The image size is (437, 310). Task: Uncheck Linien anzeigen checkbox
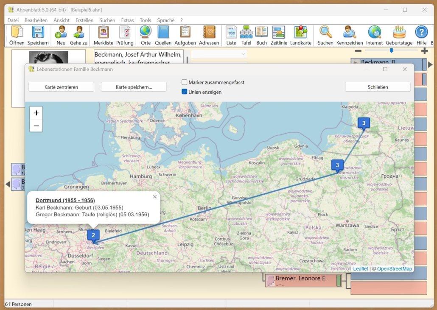coord(184,92)
